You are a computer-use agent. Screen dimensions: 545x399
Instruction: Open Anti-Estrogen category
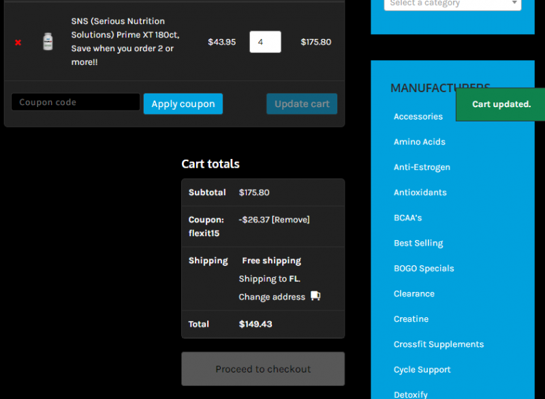point(422,167)
